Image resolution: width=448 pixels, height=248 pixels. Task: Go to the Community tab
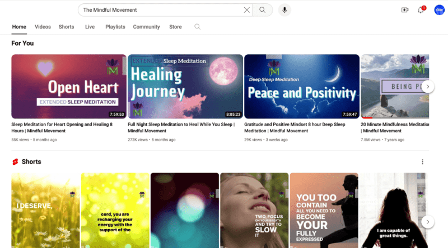[x=146, y=27]
